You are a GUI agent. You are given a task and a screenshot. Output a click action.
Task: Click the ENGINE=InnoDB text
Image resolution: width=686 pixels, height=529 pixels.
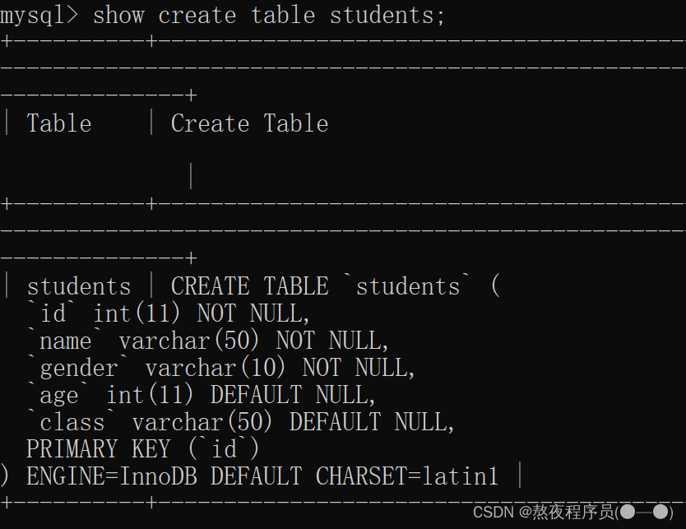click(112, 476)
